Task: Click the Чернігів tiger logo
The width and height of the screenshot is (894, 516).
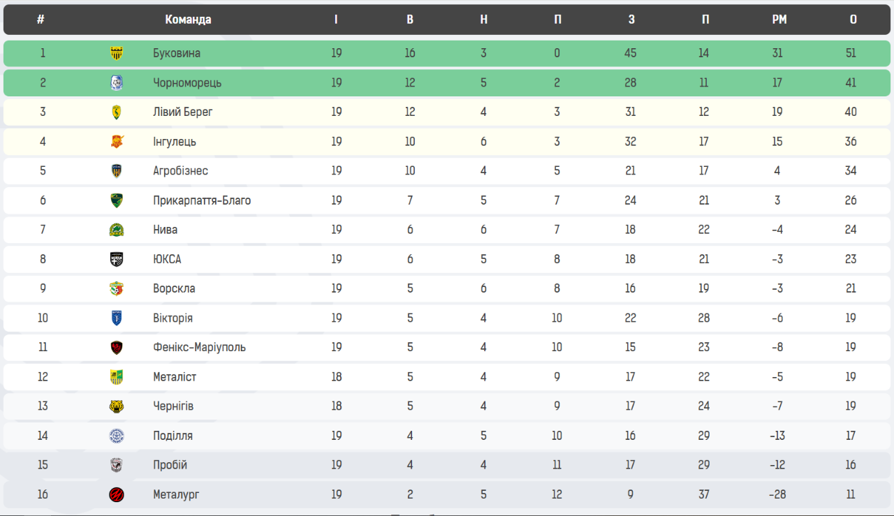Action: [x=117, y=406]
